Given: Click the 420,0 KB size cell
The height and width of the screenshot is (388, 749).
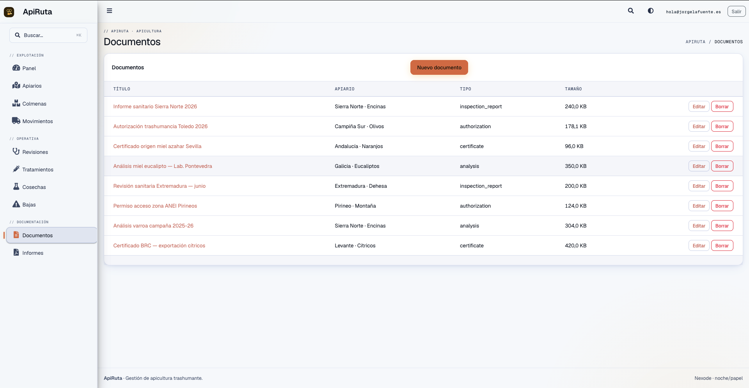Looking at the screenshot, I should (576, 245).
